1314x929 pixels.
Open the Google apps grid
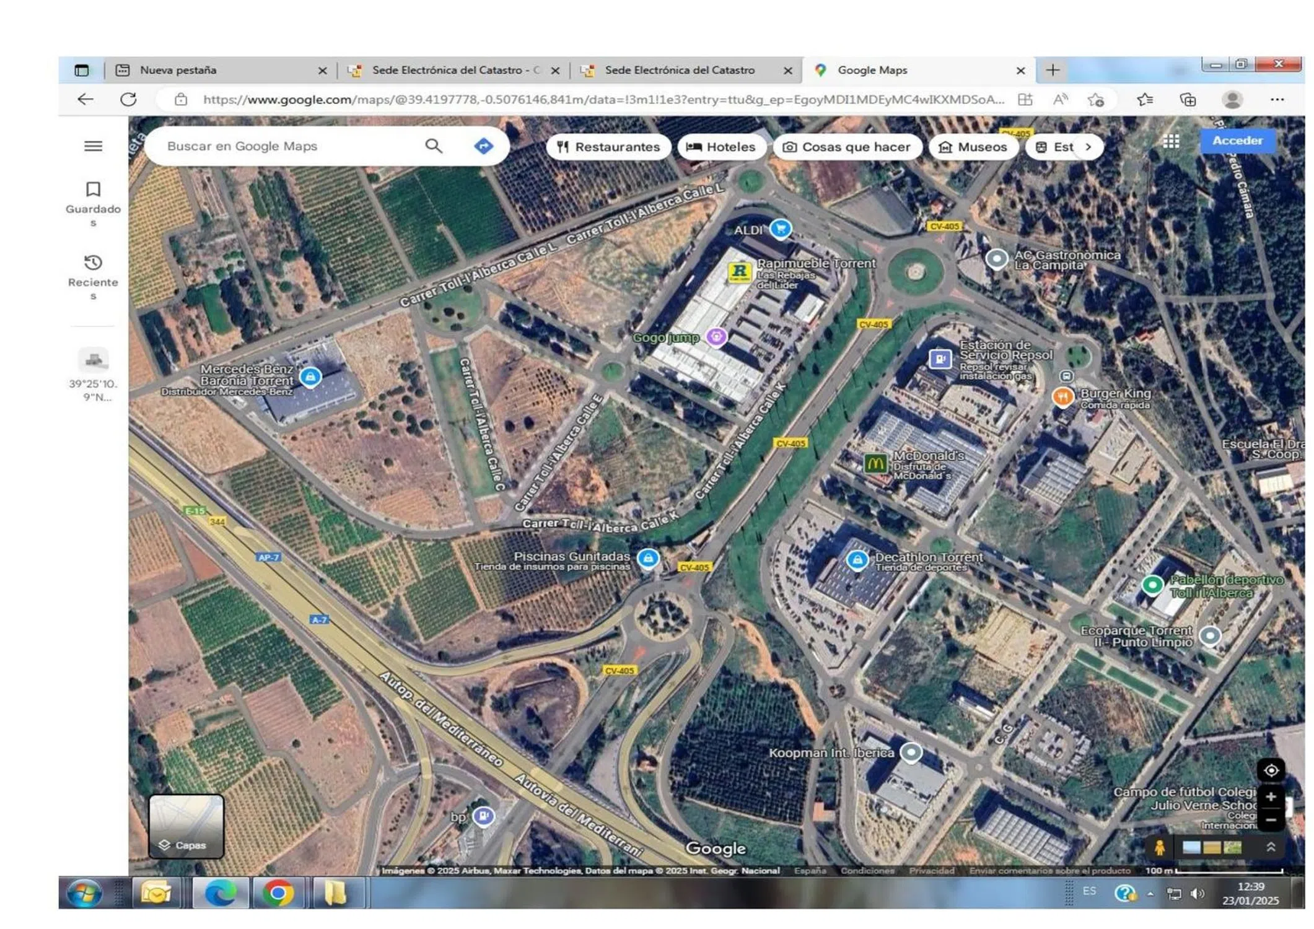[x=1171, y=142]
